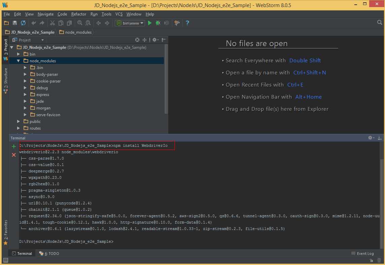Expand the body-parser folder
The height and width of the screenshot is (265, 385).
click(25, 74)
